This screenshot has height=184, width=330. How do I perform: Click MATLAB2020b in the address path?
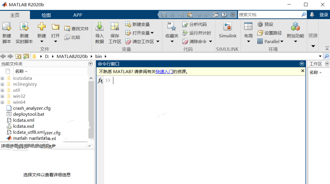pos(72,56)
